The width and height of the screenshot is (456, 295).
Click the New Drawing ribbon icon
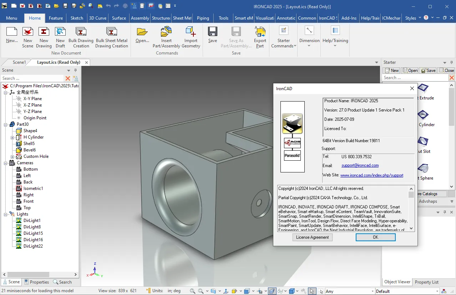pyautogui.click(x=44, y=32)
